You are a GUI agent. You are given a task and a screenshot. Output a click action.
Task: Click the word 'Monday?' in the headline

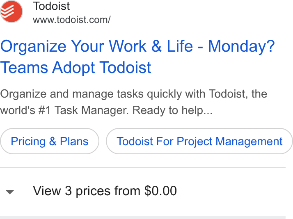click(241, 46)
